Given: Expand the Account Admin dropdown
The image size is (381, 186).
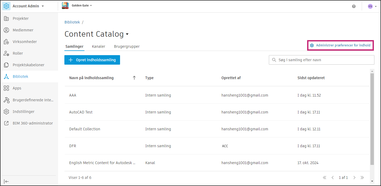Looking at the screenshot, I should pyautogui.click(x=43, y=6).
